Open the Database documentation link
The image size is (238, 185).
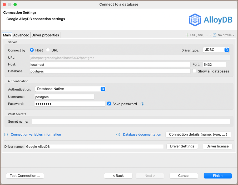pos(142,135)
